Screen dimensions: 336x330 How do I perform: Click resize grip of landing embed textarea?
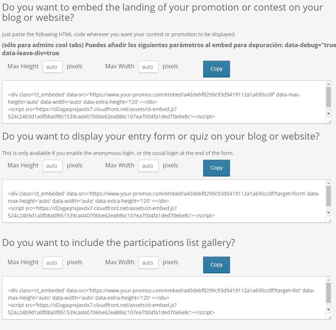pyautogui.click(x=329, y=121)
